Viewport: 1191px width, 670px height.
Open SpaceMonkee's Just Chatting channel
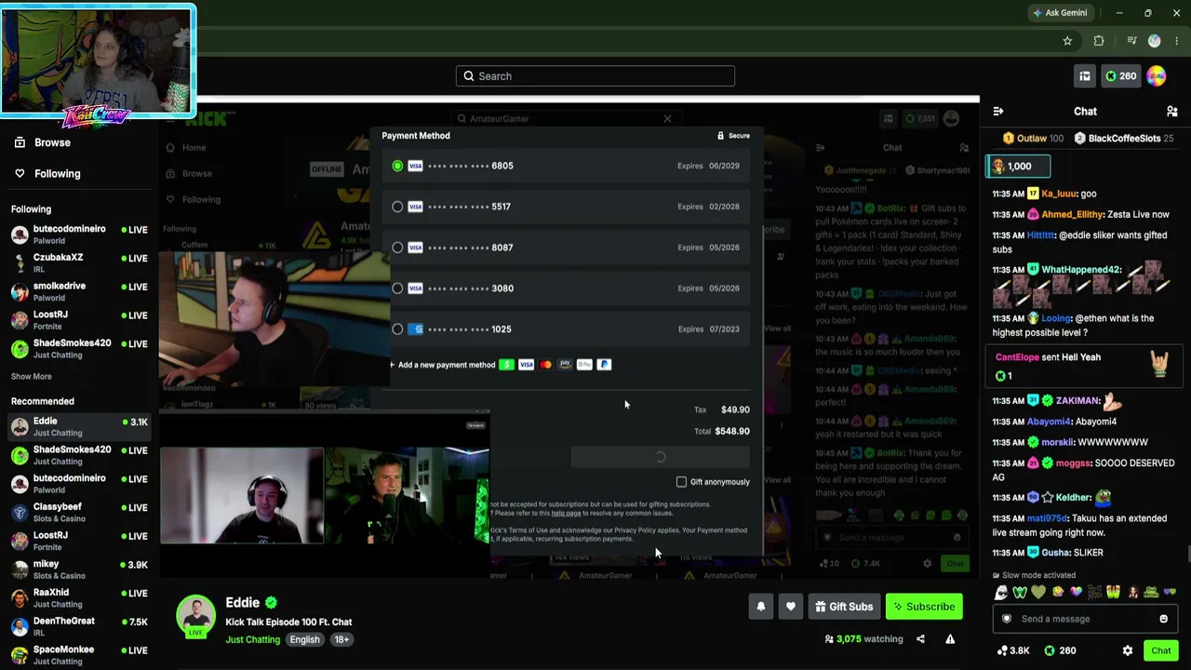coord(79,655)
